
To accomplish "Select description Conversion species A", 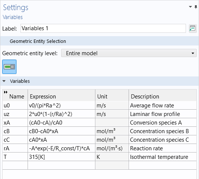I will tap(162, 123).
